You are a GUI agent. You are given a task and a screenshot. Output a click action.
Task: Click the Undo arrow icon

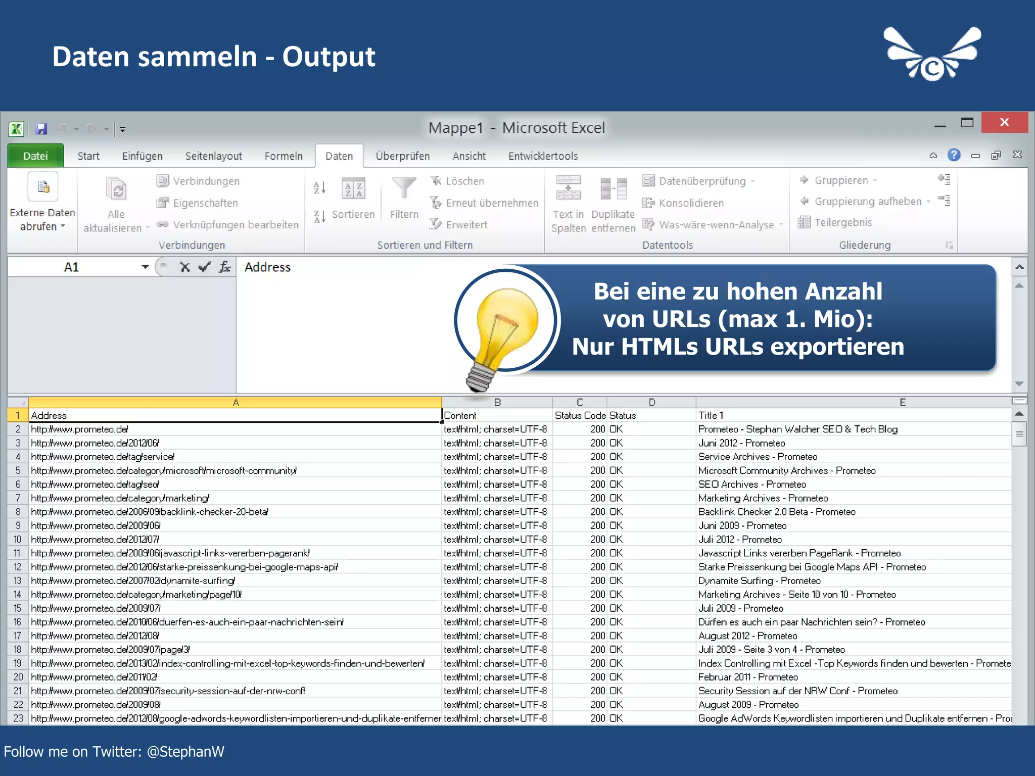[x=63, y=129]
